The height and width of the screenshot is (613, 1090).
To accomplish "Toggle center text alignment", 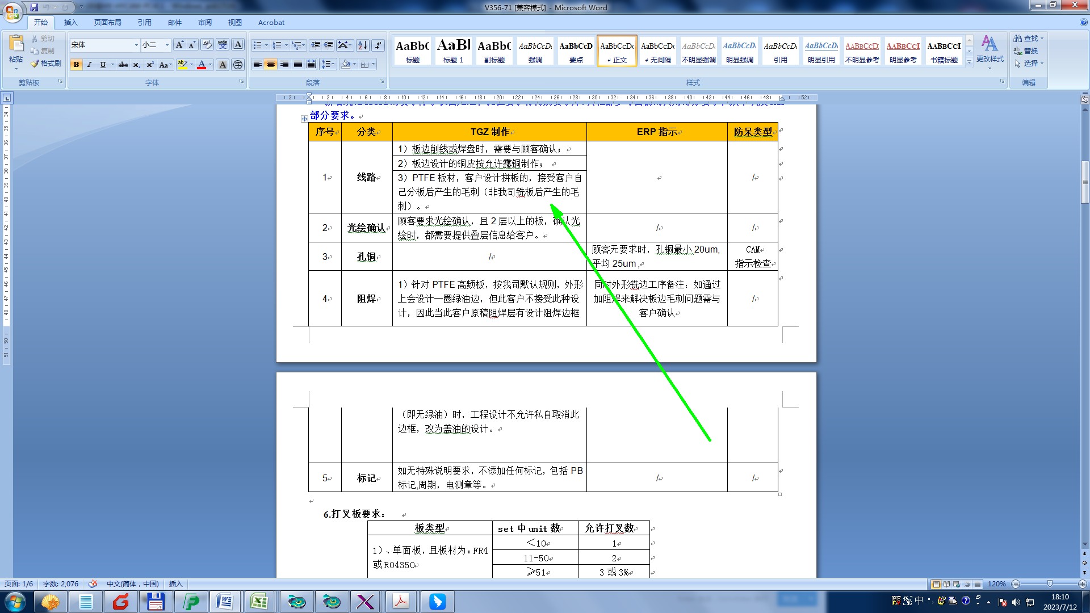I will click(x=271, y=64).
